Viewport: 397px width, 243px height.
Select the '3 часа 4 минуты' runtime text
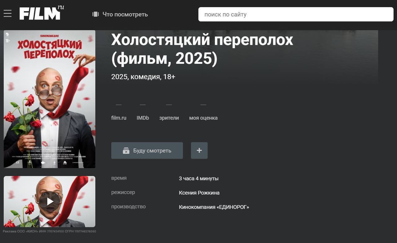pyautogui.click(x=199, y=179)
